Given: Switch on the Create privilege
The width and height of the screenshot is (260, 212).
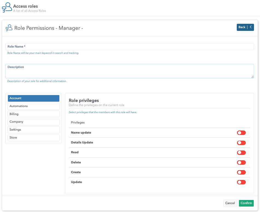Looking at the screenshot, I should [241, 172].
